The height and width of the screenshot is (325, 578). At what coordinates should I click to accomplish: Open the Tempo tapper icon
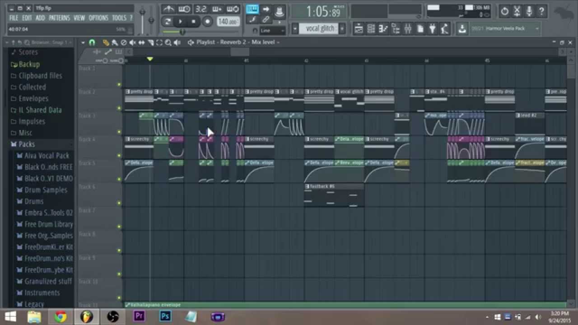[x=445, y=29]
